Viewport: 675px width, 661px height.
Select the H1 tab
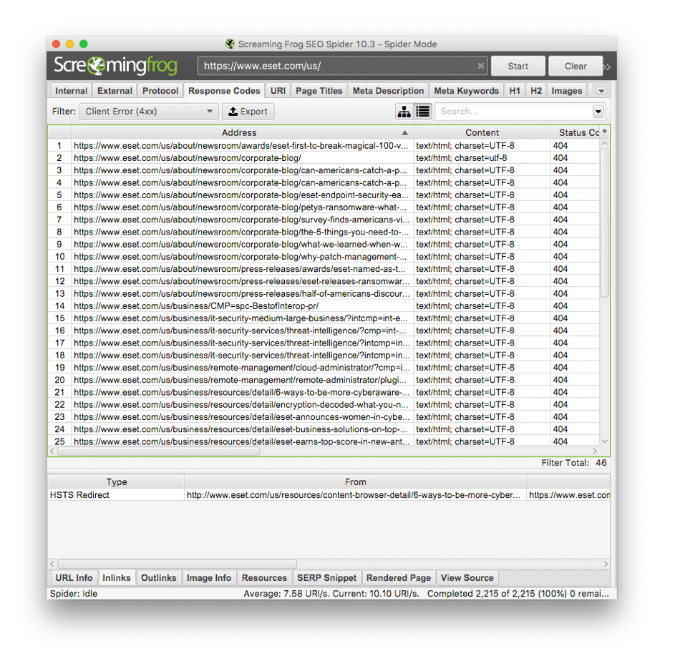click(515, 91)
